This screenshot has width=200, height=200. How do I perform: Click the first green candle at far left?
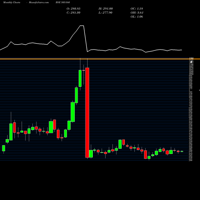(4, 148)
